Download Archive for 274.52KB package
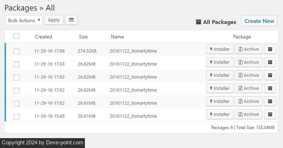The height and width of the screenshot is (148, 283). coord(248,49)
